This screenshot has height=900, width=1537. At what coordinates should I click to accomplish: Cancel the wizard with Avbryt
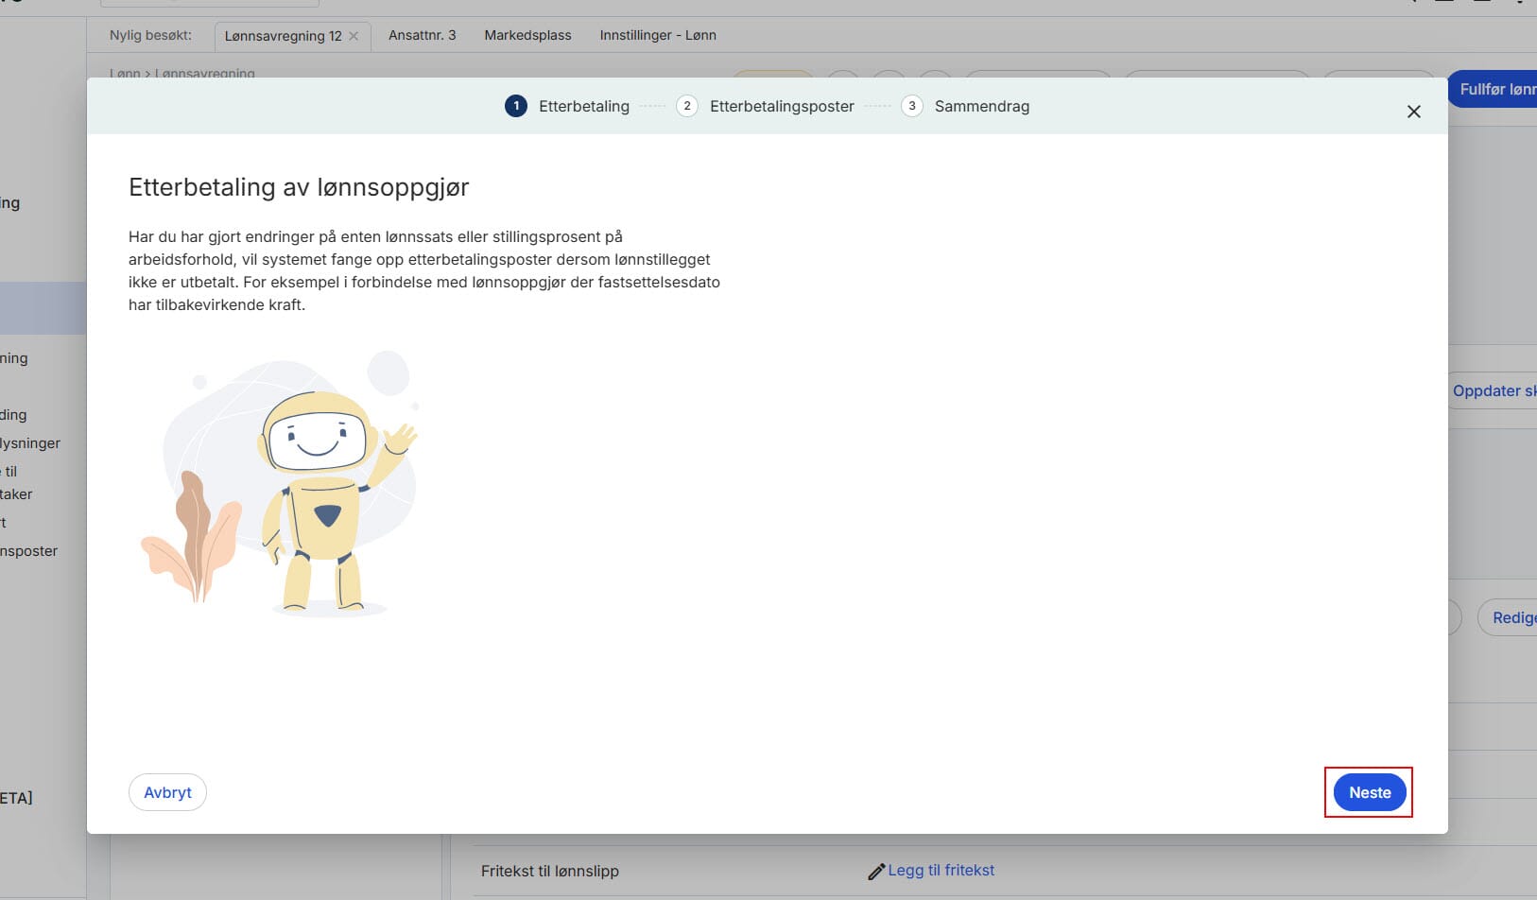tap(167, 792)
